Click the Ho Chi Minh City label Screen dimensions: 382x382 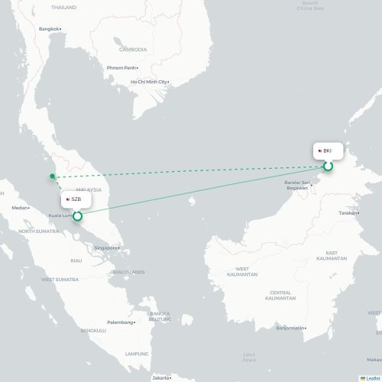[x=149, y=82]
